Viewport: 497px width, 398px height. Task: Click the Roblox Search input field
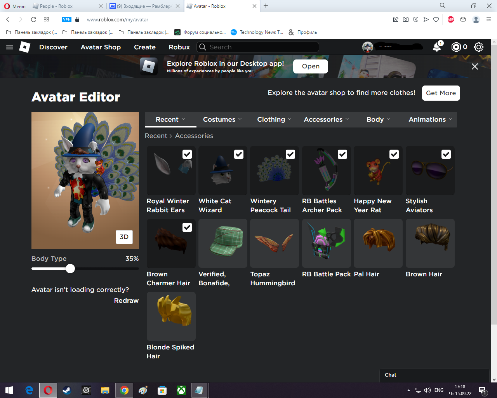point(258,47)
